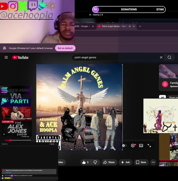
Task: Click 'Set as default' in the Chrome infobar
Action: point(65,48)
